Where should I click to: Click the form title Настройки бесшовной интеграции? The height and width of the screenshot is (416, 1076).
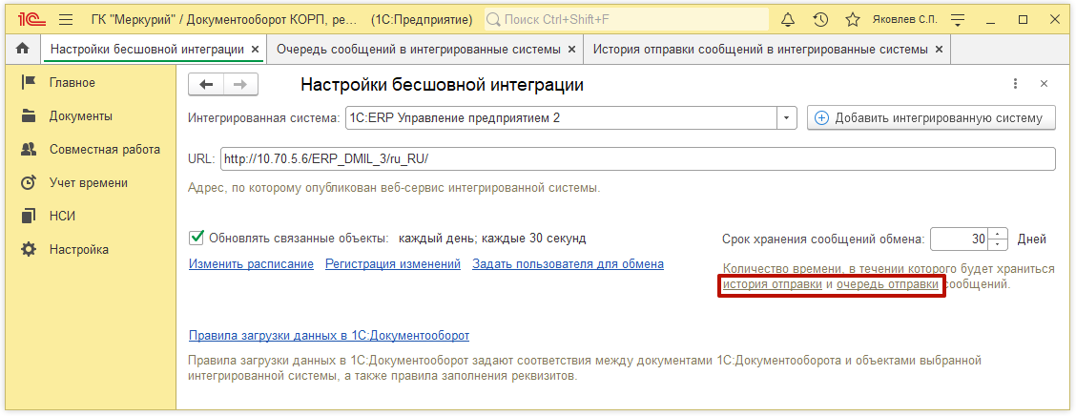point(443,84)
